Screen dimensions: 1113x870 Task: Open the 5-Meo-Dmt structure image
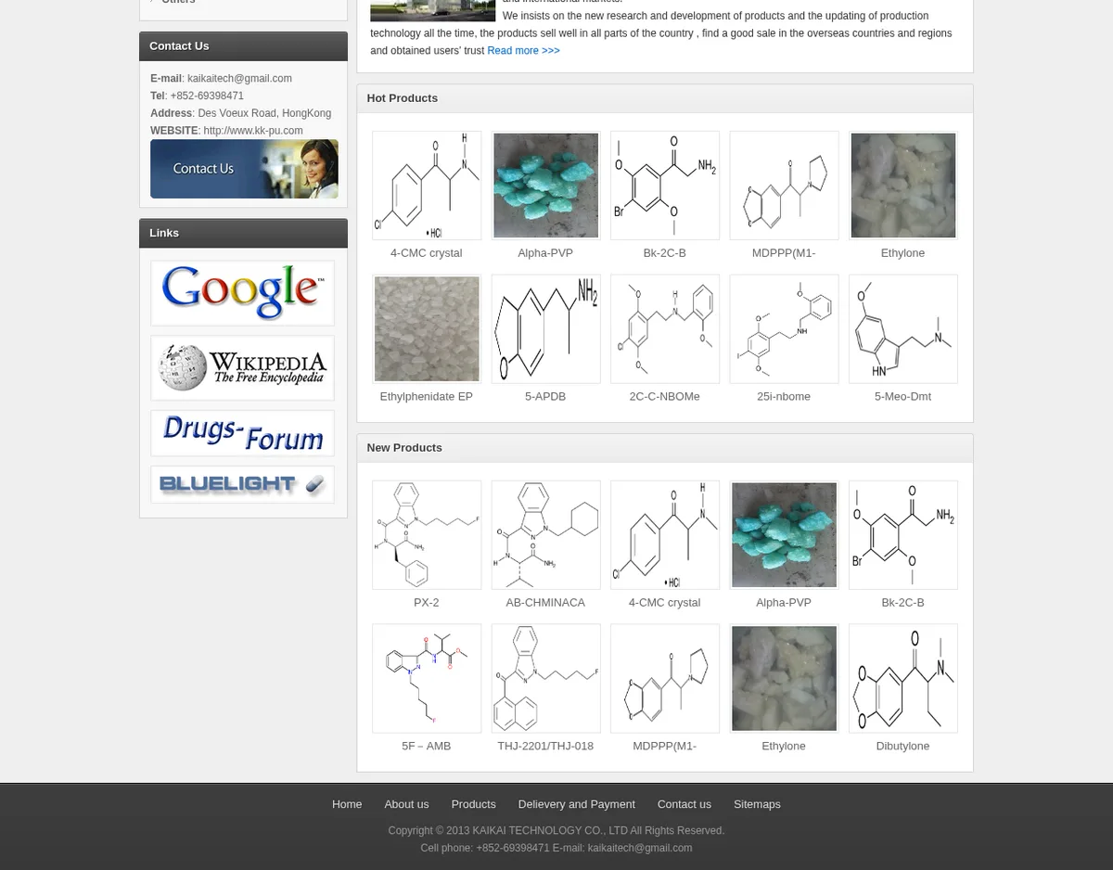tap(903, 329)
